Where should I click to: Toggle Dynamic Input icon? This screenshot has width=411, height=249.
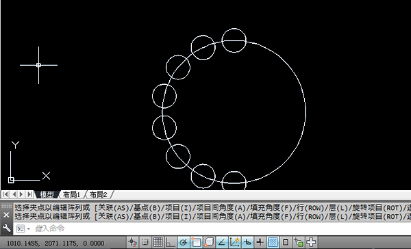[x=247, y=242]
